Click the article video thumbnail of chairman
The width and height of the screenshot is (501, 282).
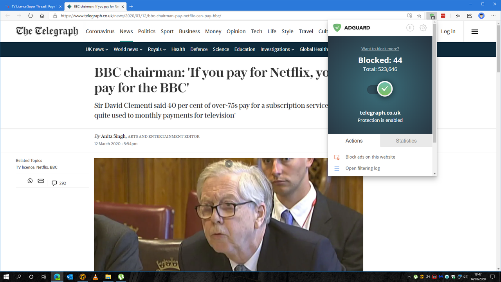(x=229, y=214)
